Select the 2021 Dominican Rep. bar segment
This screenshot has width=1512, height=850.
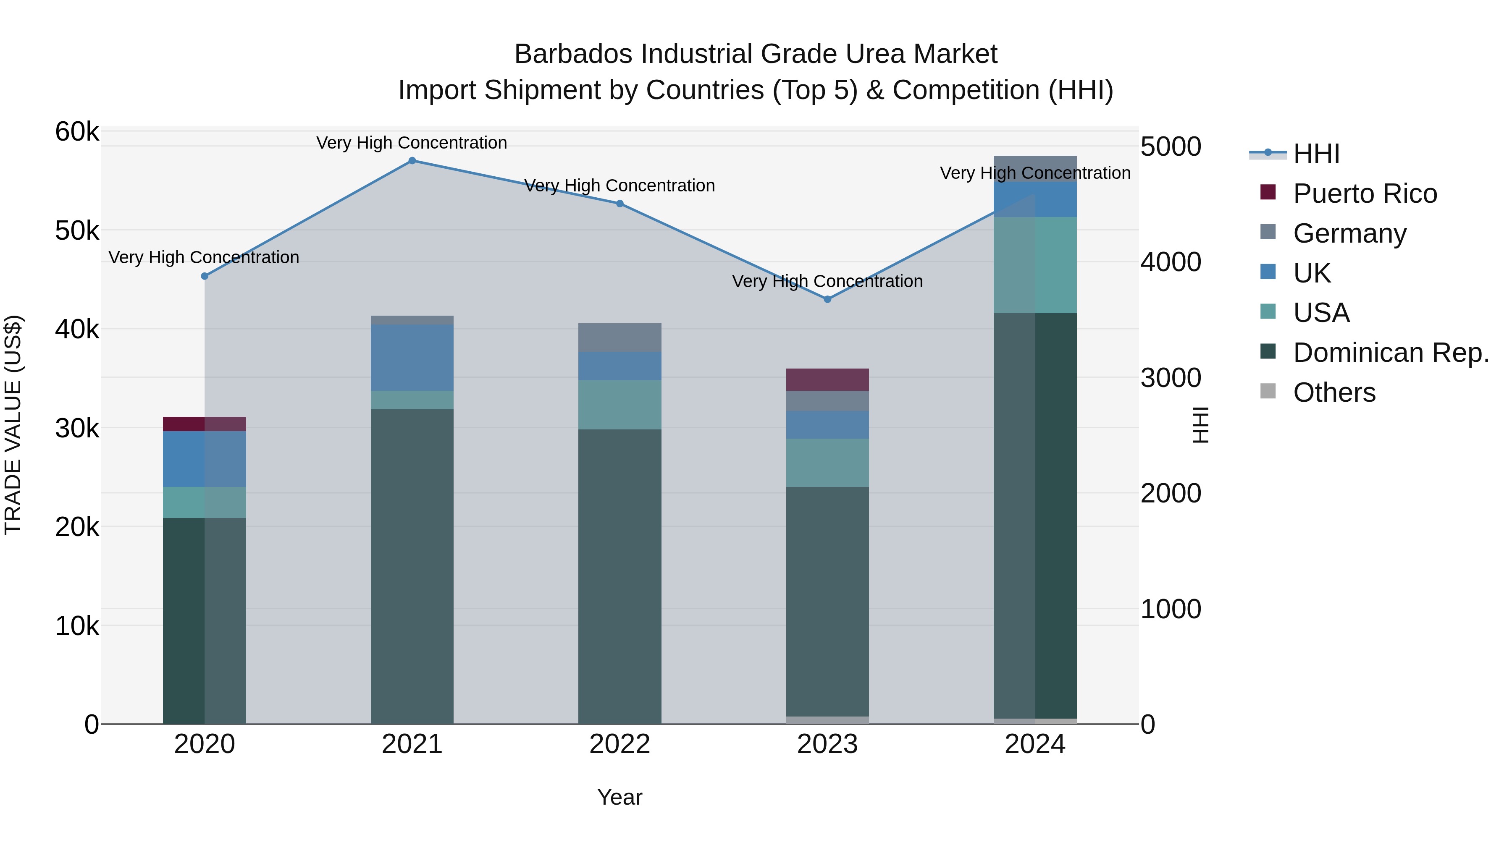click(412, 567)
